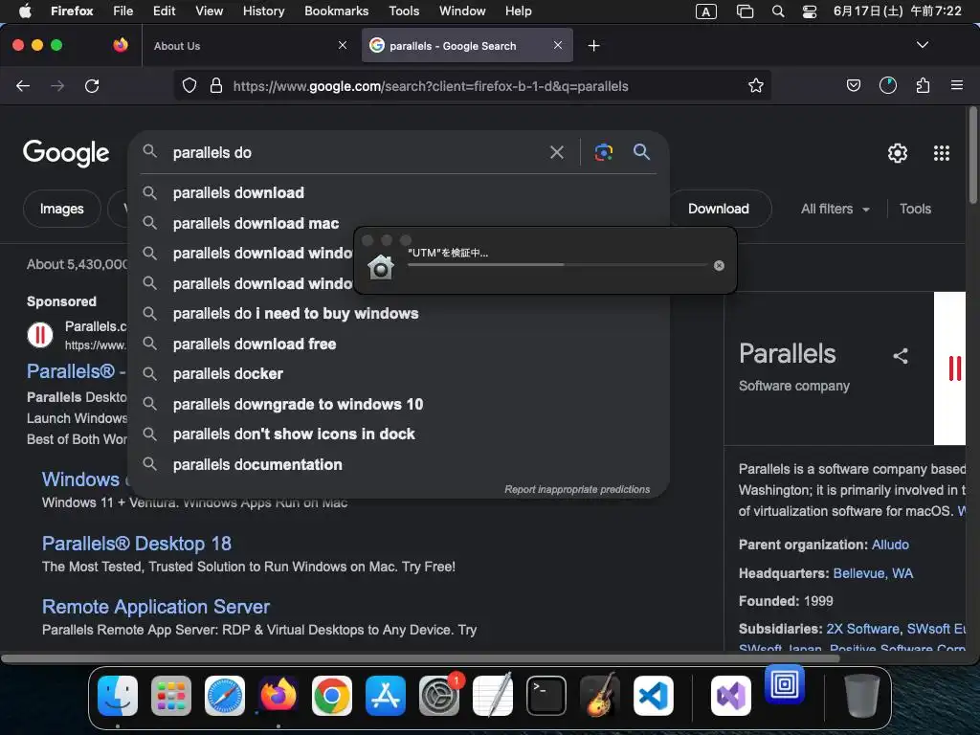This screenshot has height=735, width=980.
Task: Open Finder from the dock
Action: 118,696
